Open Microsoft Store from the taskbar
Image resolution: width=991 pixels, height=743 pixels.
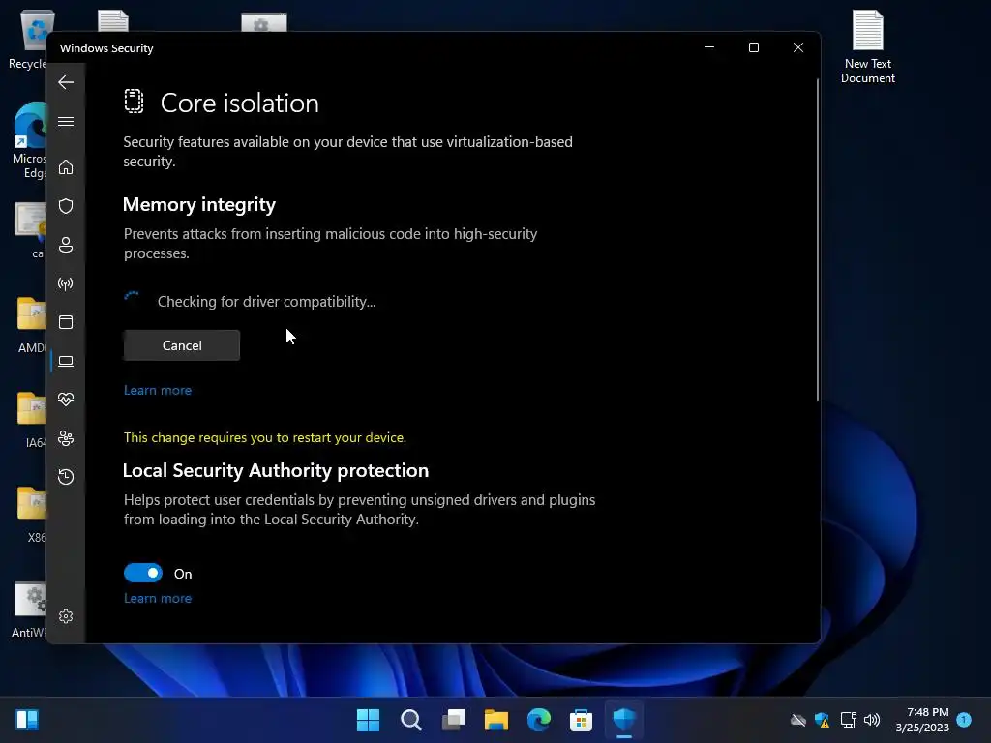[x=581, y=720]
